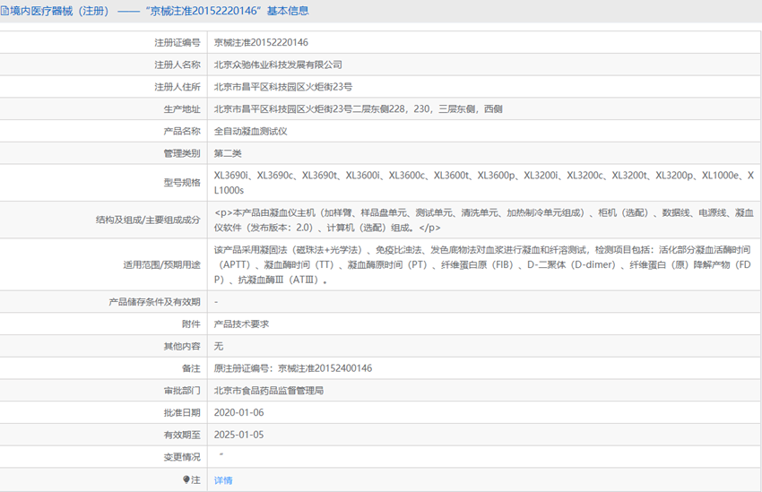The height and width of the screenshot is (492, 762).
Task: Select the registration number value in 注册证编号 row
Action: 261,42
